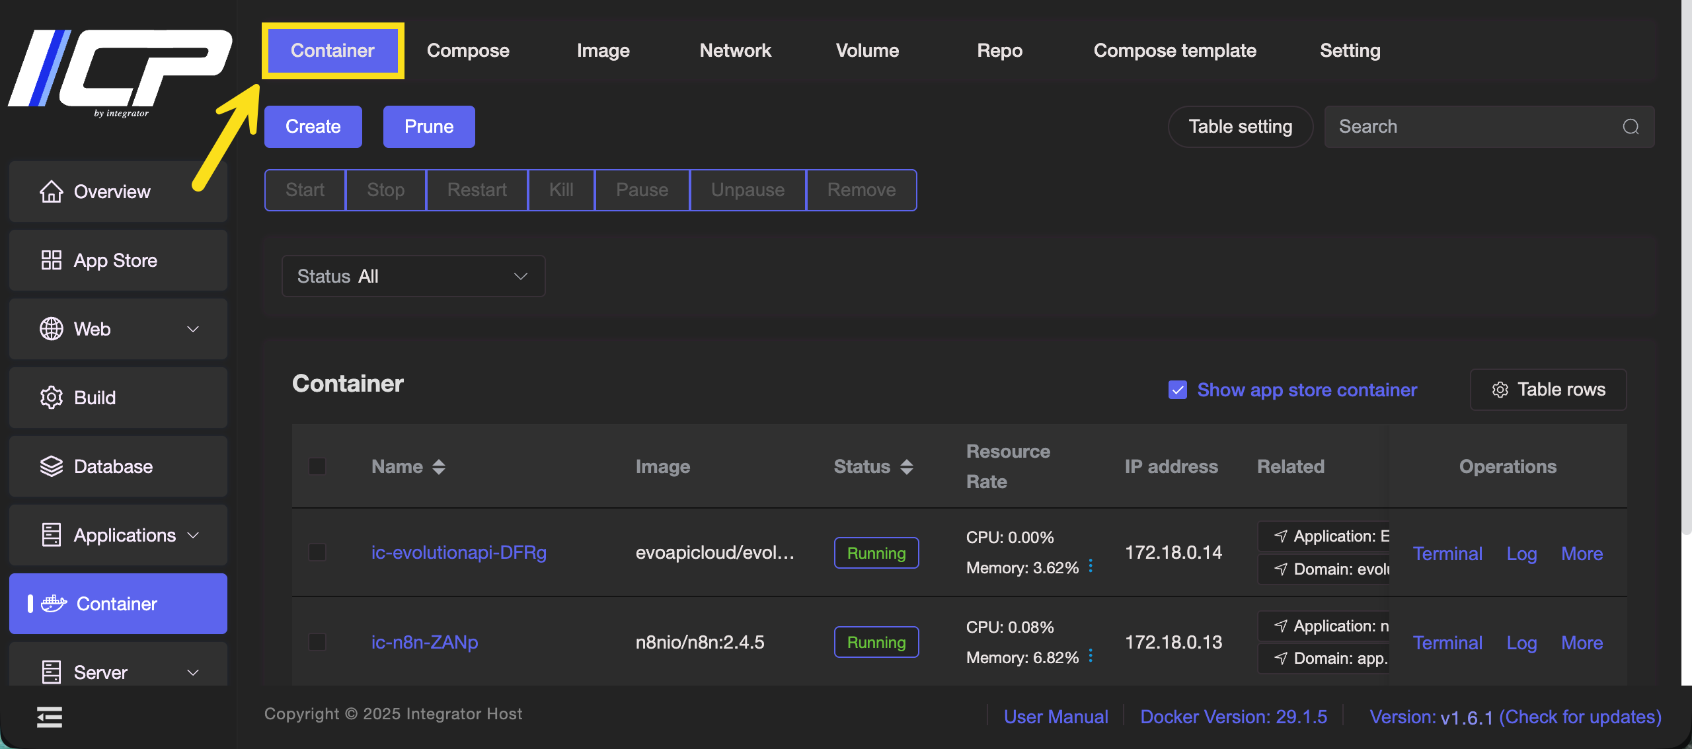Image resolution: width=1692 pixels, height=749 pixels.
Task: Click the ICP logo
Action: coord(120,73)
